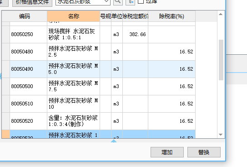
Task: Click 含量：水泥石灰砂浆 1:0.3:4(制作) cell
Action: point(73,121)
